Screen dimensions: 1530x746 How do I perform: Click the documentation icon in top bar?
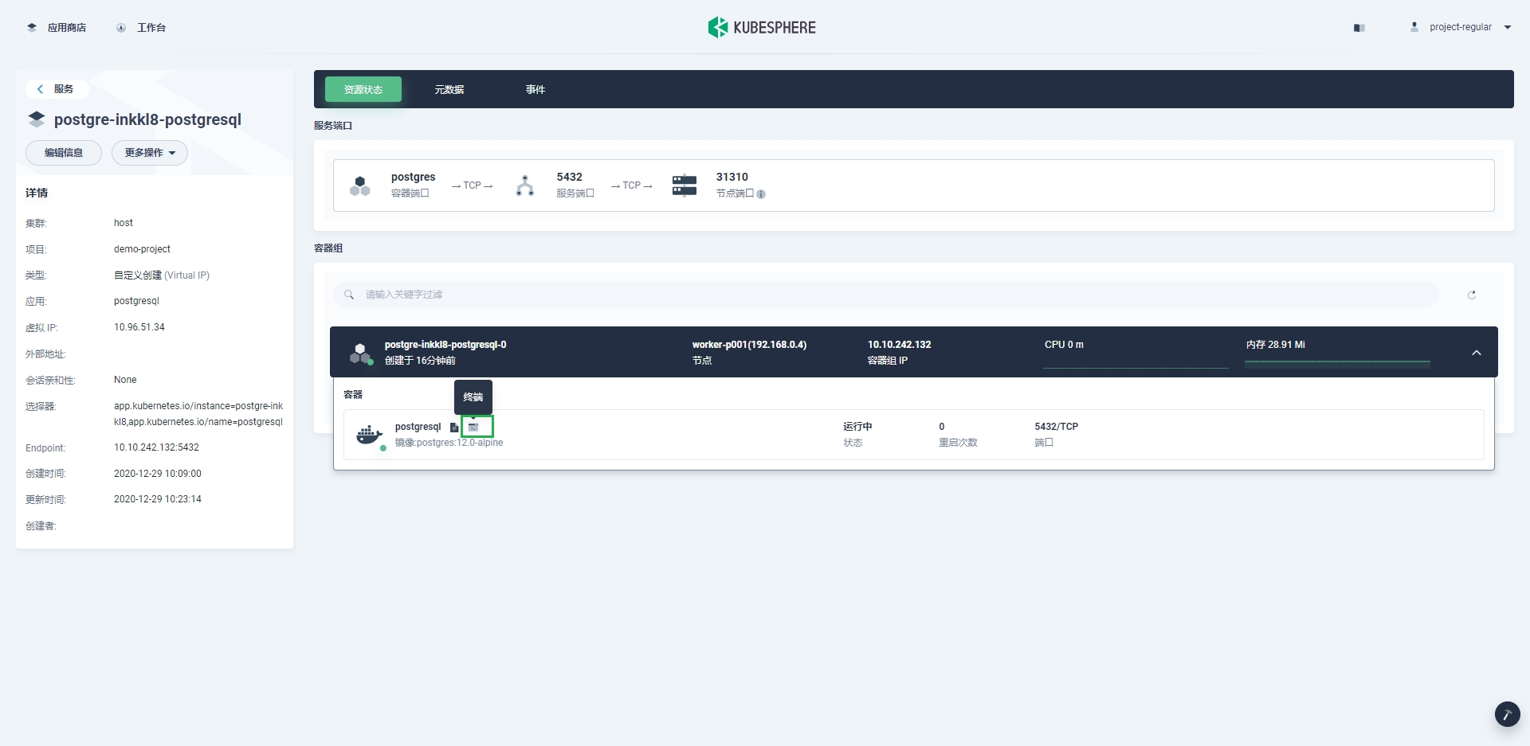click(x=1359, y=28)
